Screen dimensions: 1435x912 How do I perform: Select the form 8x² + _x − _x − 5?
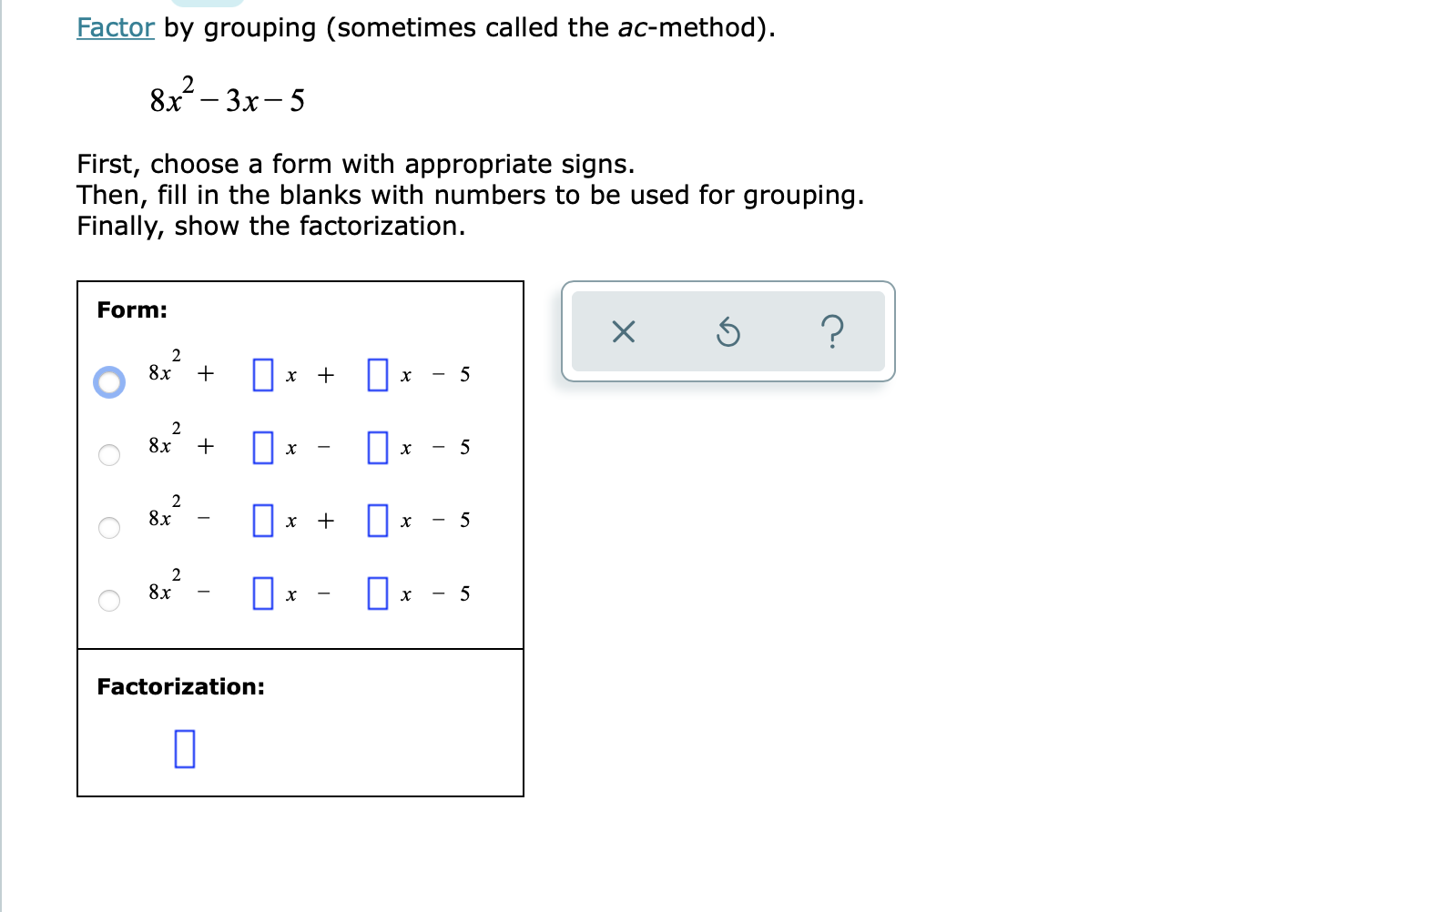(x=109, y=455)
